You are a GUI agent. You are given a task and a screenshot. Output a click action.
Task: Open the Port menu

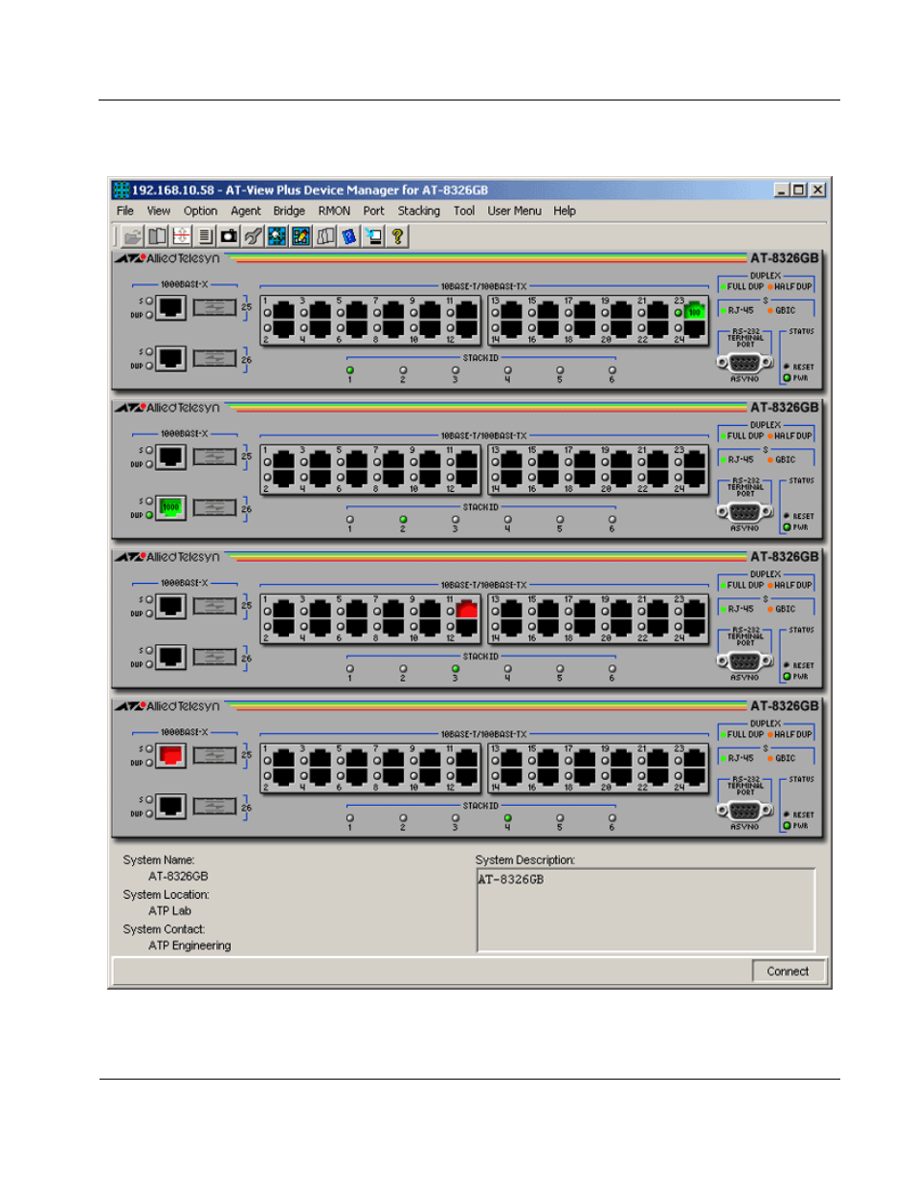[x=373, y=211]
